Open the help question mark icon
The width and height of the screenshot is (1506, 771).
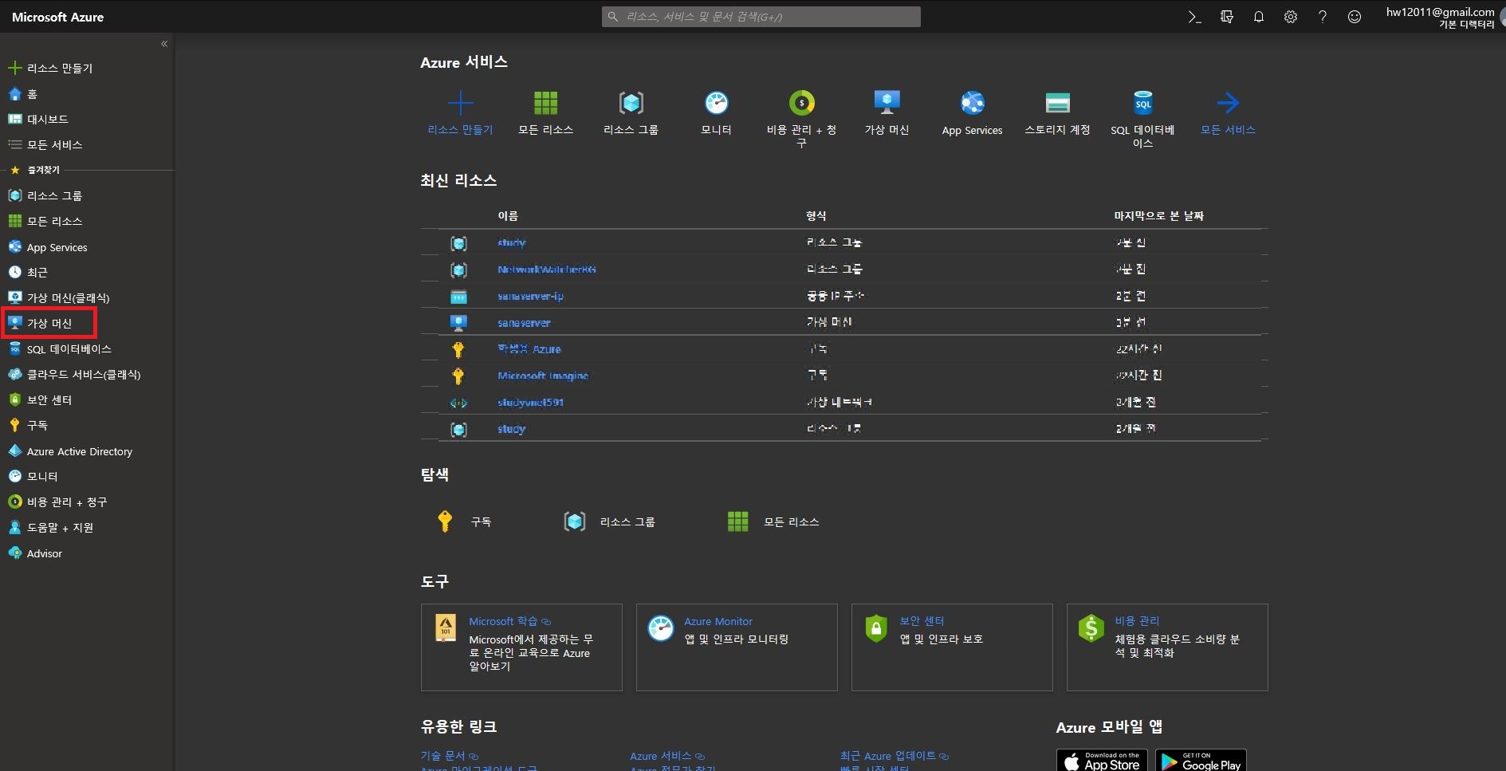click(1323, 17)
